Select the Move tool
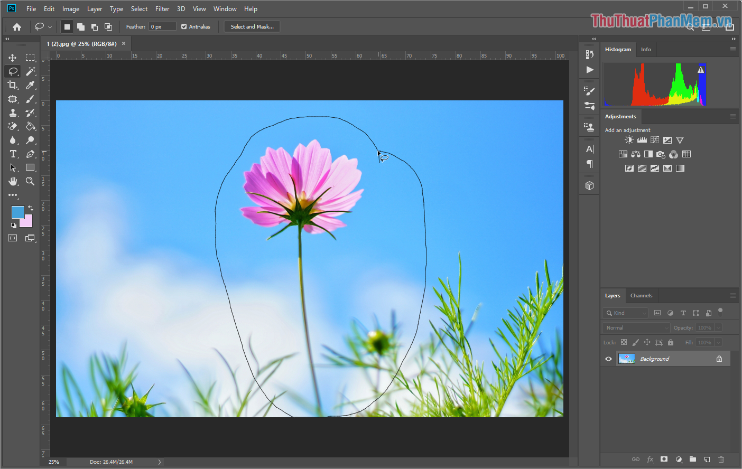 13,57
